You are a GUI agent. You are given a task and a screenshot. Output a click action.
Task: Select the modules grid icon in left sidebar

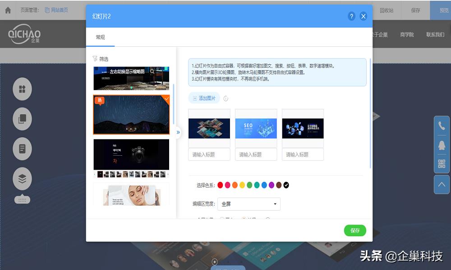pos(22,89)
